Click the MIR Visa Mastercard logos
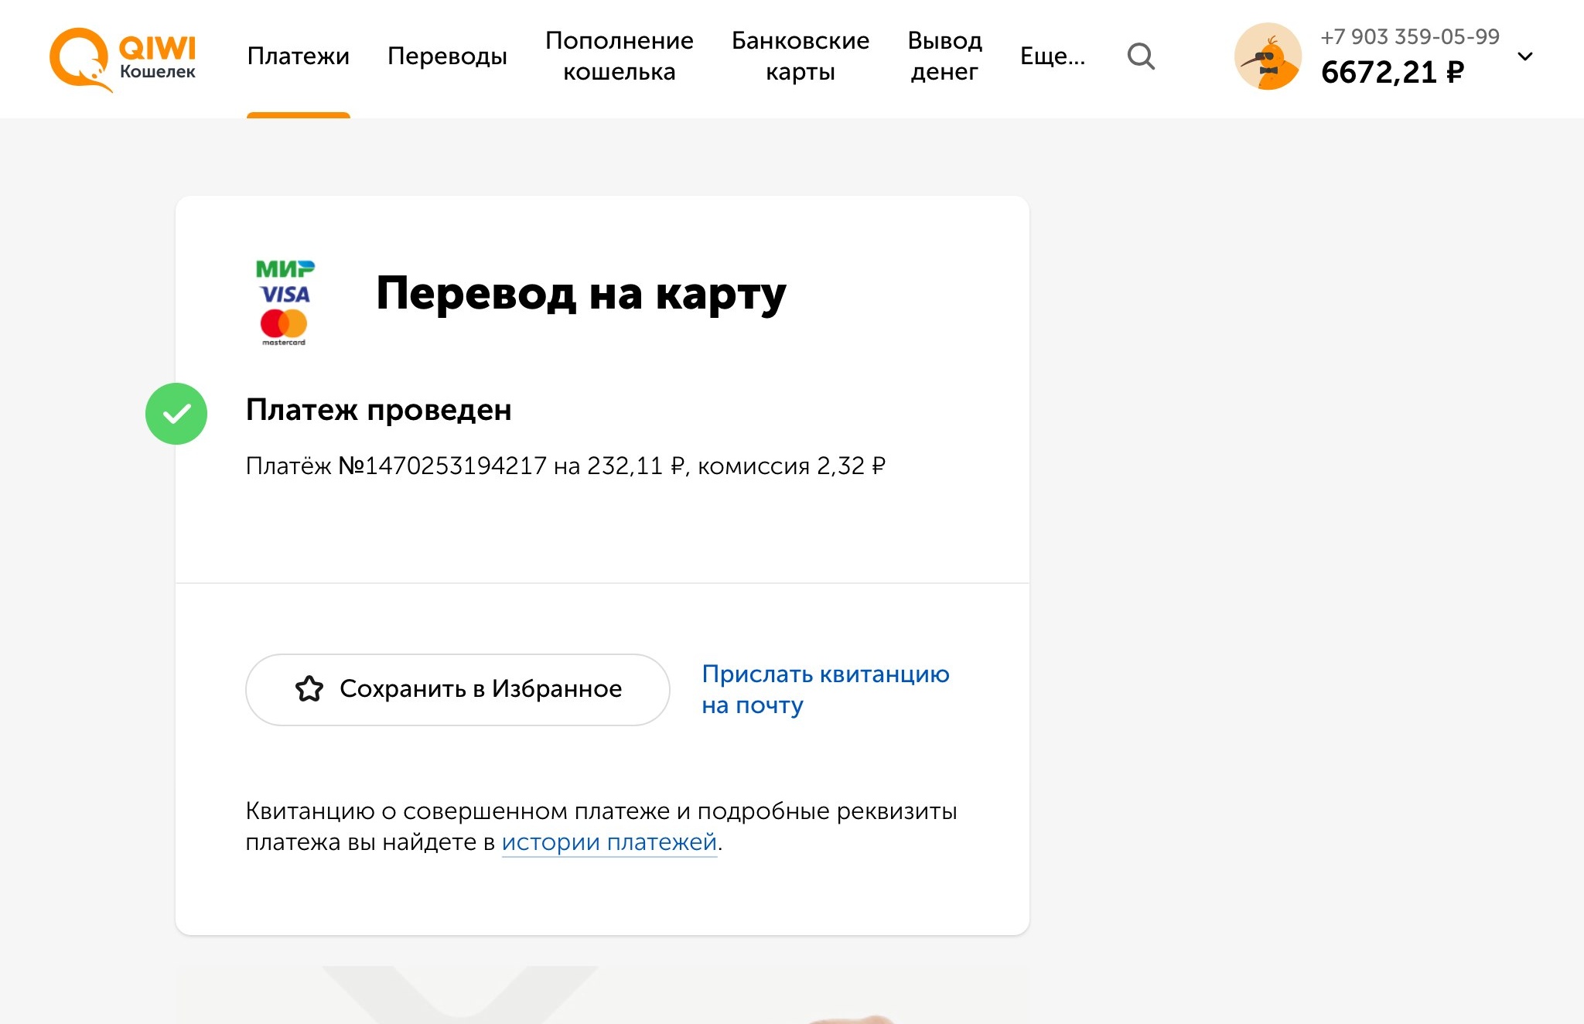The height and width of the screenshot is (1024, 1584). 285,302
